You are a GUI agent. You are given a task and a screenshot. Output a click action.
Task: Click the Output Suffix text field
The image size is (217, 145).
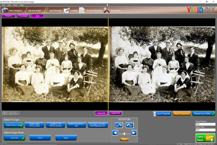[205, 130]
